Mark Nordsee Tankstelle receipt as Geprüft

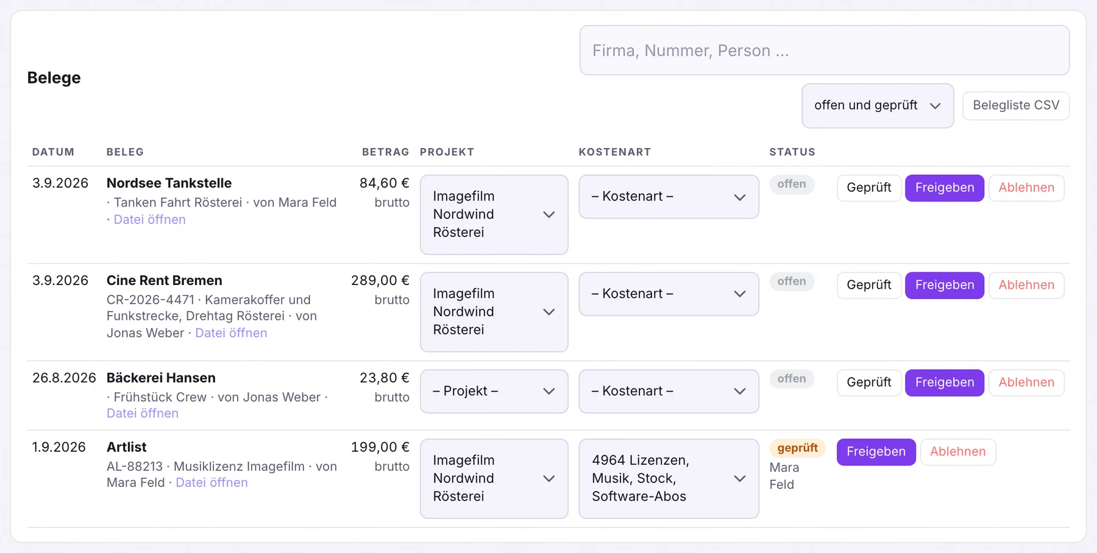(869, 188)
